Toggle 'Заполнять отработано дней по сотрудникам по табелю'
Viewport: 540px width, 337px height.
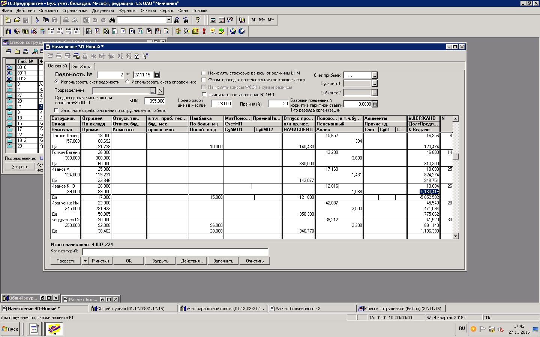57,110
